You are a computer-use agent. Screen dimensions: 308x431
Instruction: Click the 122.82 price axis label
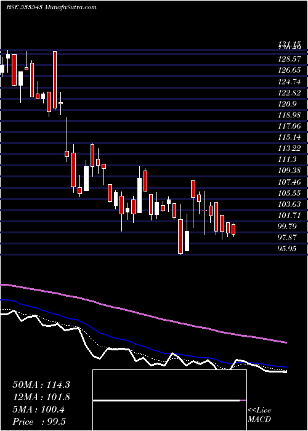coord(290,93)
